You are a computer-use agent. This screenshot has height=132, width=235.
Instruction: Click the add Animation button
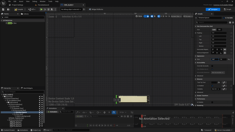point(53,112)
